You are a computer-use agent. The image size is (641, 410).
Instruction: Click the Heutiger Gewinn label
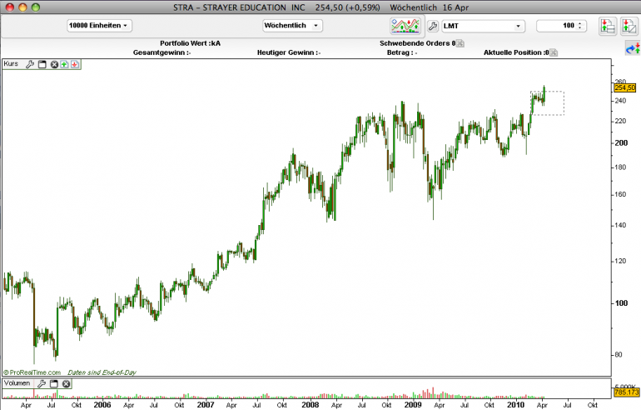[289, 52]
